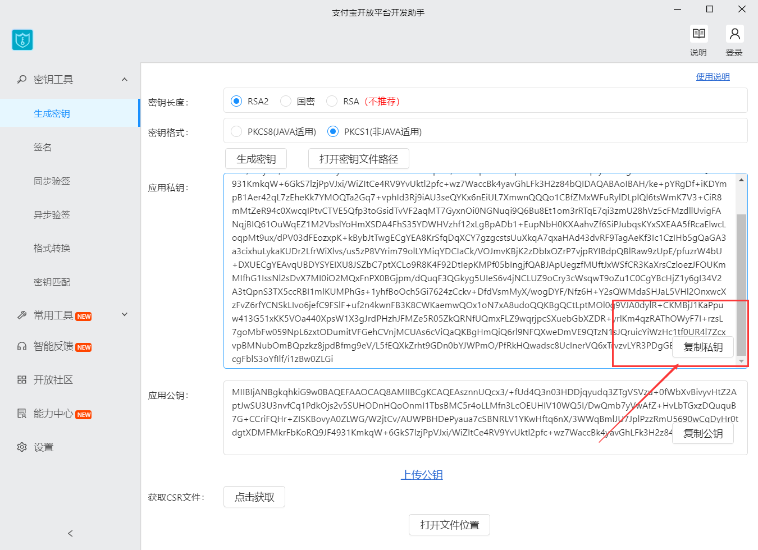Click the 密钥格式 label
The height and width of the screenshot is (550, 758).
point(168,132)
